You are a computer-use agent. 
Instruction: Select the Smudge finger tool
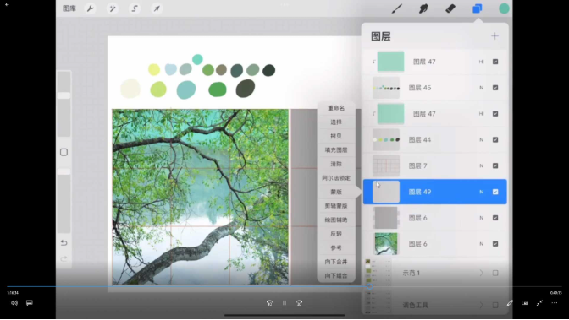(x=423, y=8)
